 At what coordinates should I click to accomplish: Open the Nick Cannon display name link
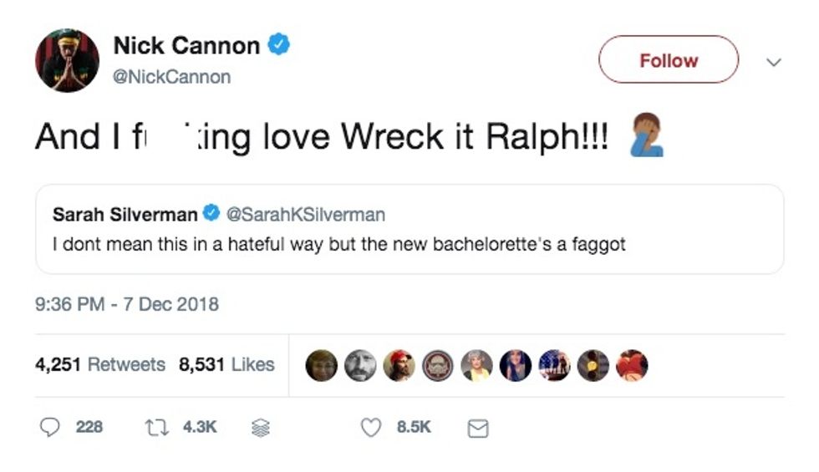click(186, 46)
